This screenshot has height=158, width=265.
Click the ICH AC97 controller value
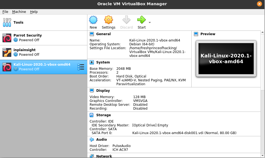(120, 150)
